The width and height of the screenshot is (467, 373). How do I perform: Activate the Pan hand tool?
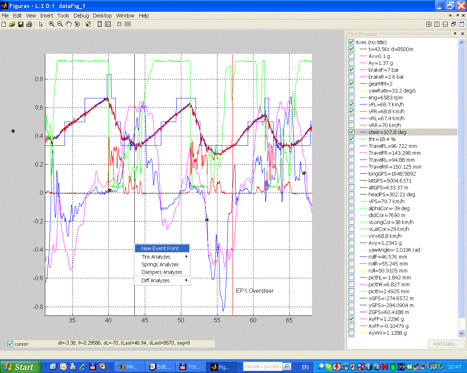(x=69, y=24)
